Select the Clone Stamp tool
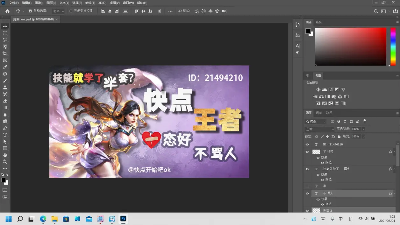400x225 pixels. (5, 88)
